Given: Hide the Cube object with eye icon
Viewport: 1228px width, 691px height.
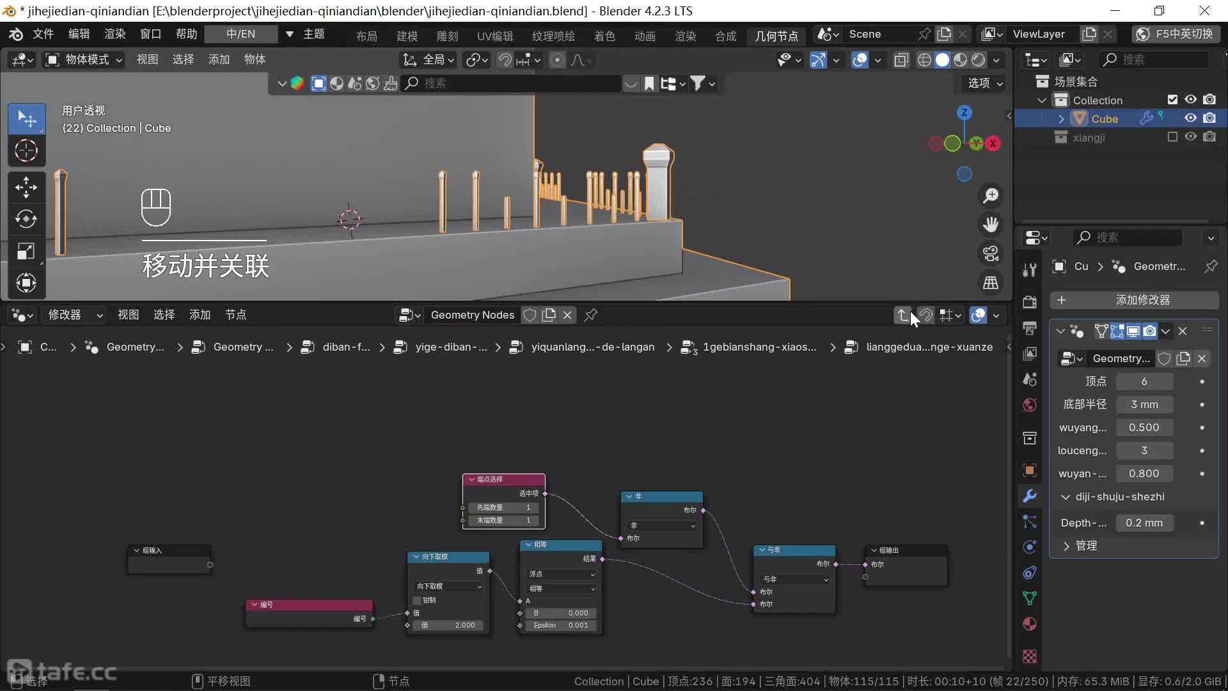Looking at the screenshot, I should tap(1190, 118).
